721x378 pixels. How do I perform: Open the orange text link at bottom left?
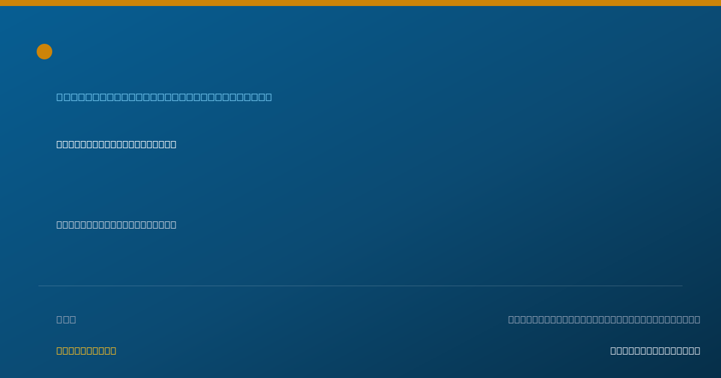tap(87, 350)
